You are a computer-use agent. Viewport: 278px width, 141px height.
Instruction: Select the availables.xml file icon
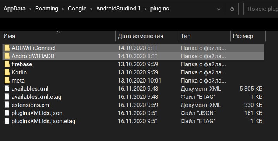tap(7, 88)
